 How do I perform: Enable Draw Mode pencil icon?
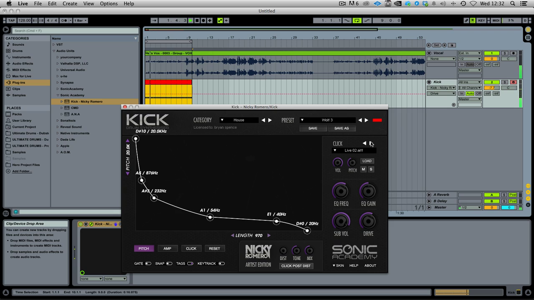466,20
